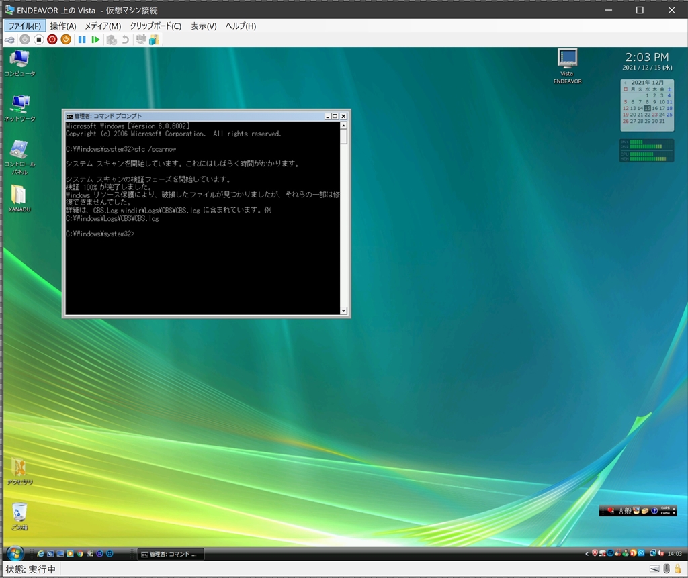This screenshot has height=578, width=688.
Task: Pause the virtual machine
Action: click(x=82, y=40)
